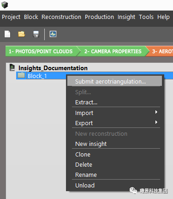The image size is (173, 199).
Task: Open the Reconstruction menu
Action: click(61, 17)
